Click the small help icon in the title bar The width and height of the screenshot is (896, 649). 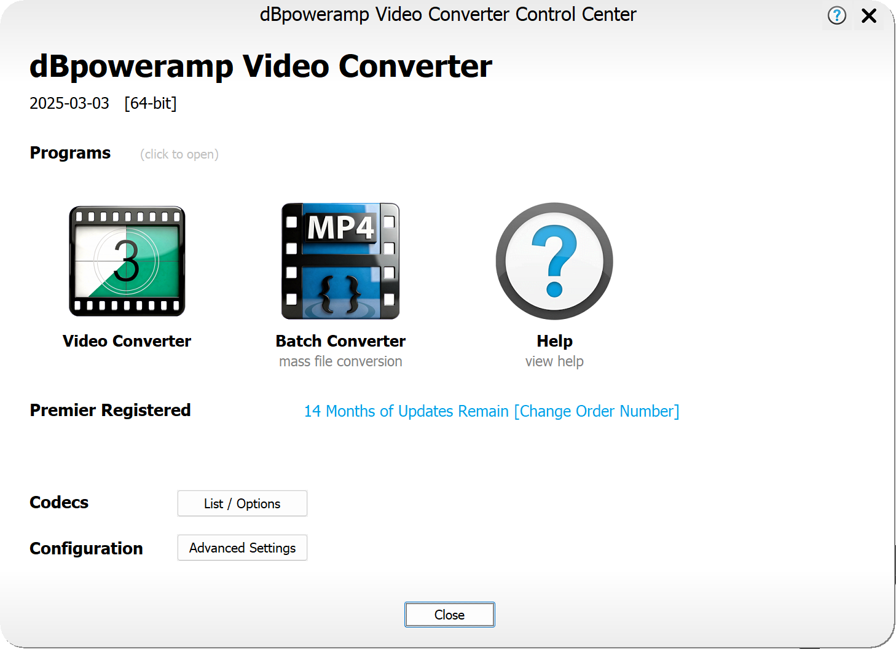[x=836, y=15]
